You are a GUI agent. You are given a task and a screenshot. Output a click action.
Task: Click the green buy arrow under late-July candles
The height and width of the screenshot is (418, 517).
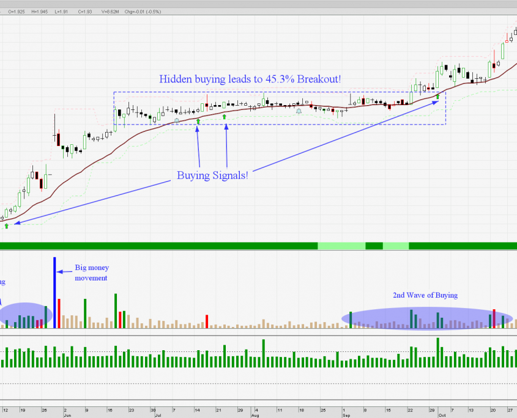[x=225, y=116]
